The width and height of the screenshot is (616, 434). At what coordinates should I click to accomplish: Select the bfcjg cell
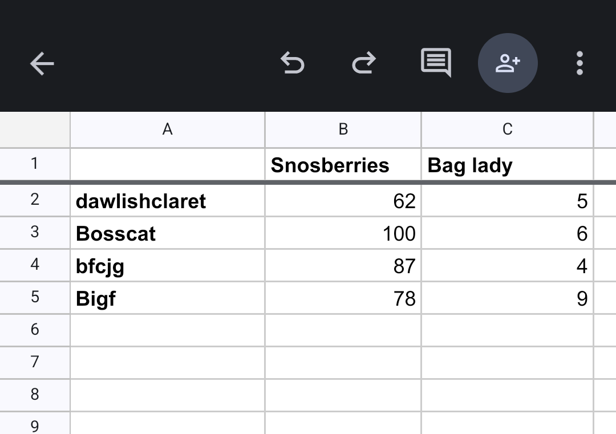point(167,266)
